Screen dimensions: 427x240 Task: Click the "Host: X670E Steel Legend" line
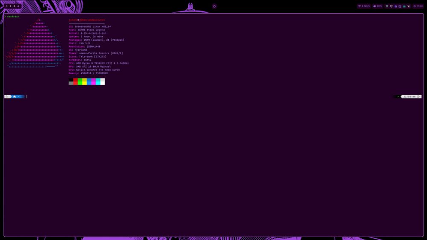tap(87, 30)
